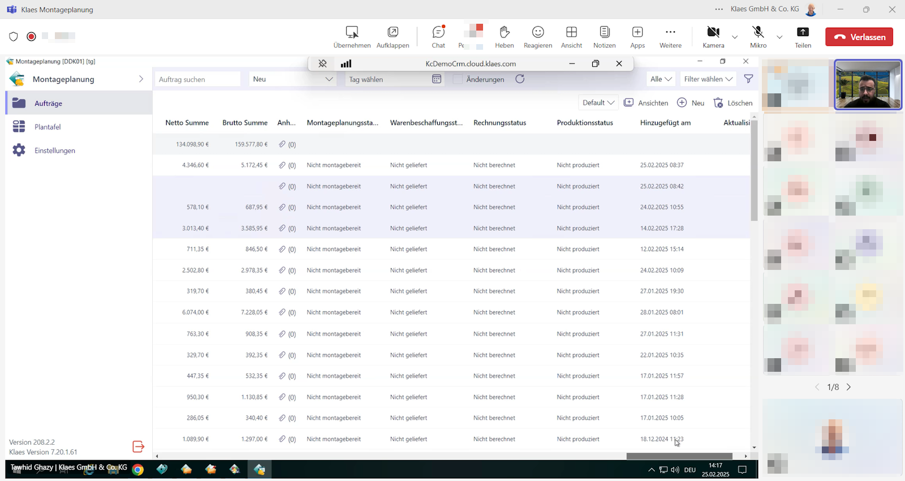Screen dimensions: 905x481
Task: Toggle the Kamera camera
Action: [713, 32]
